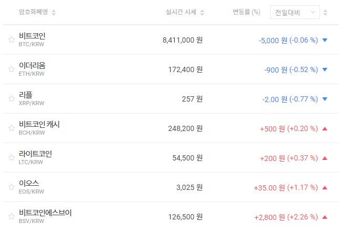Favorite Bitcoin with its star icon

click(x=11, y=39)
